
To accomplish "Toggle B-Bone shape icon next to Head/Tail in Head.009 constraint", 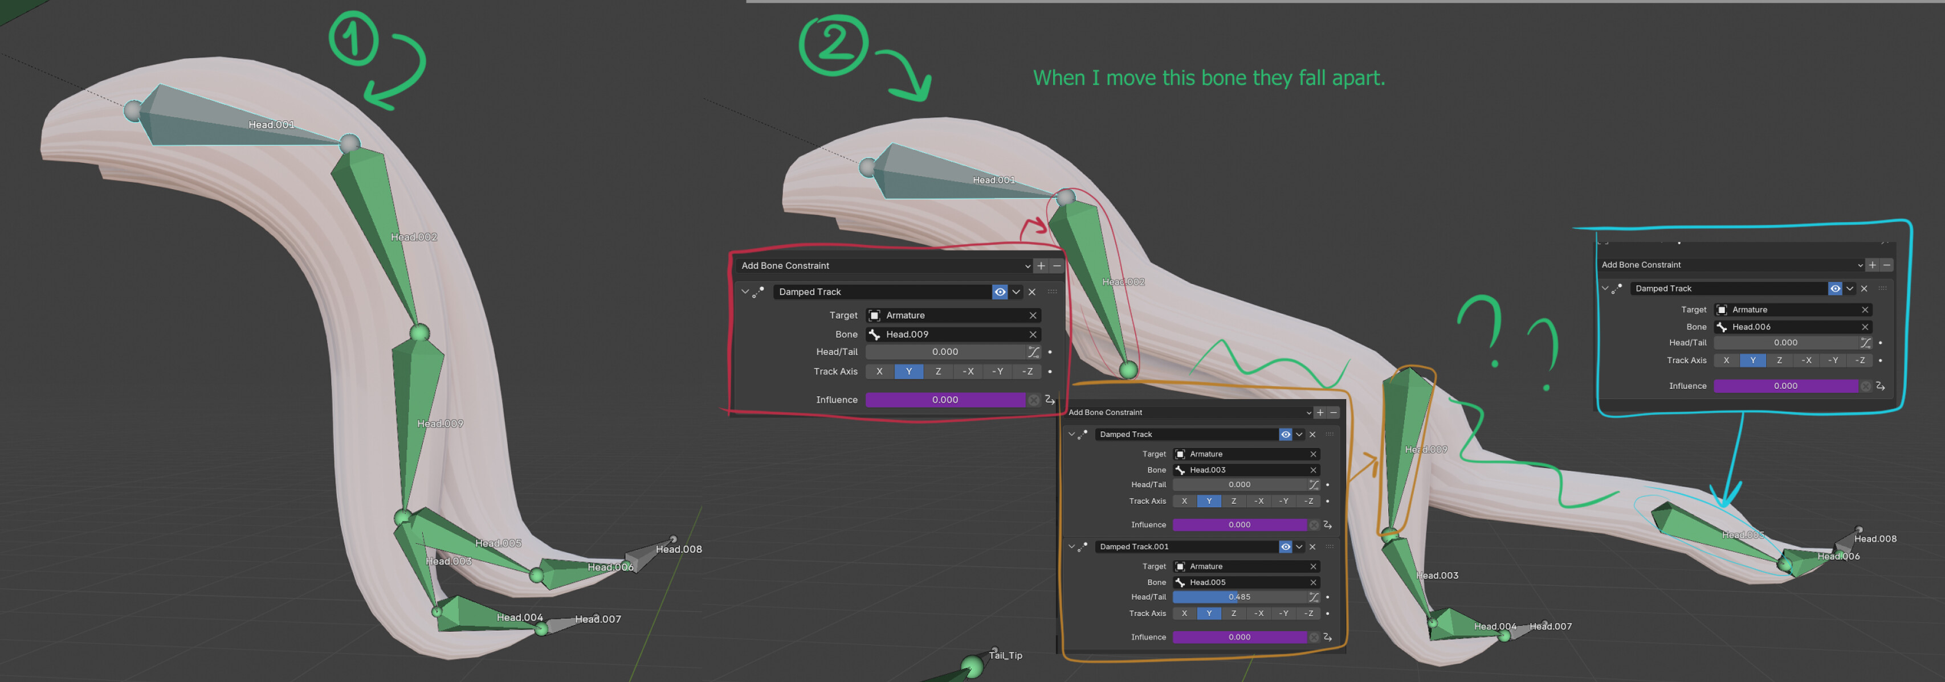I will 1034,352.
